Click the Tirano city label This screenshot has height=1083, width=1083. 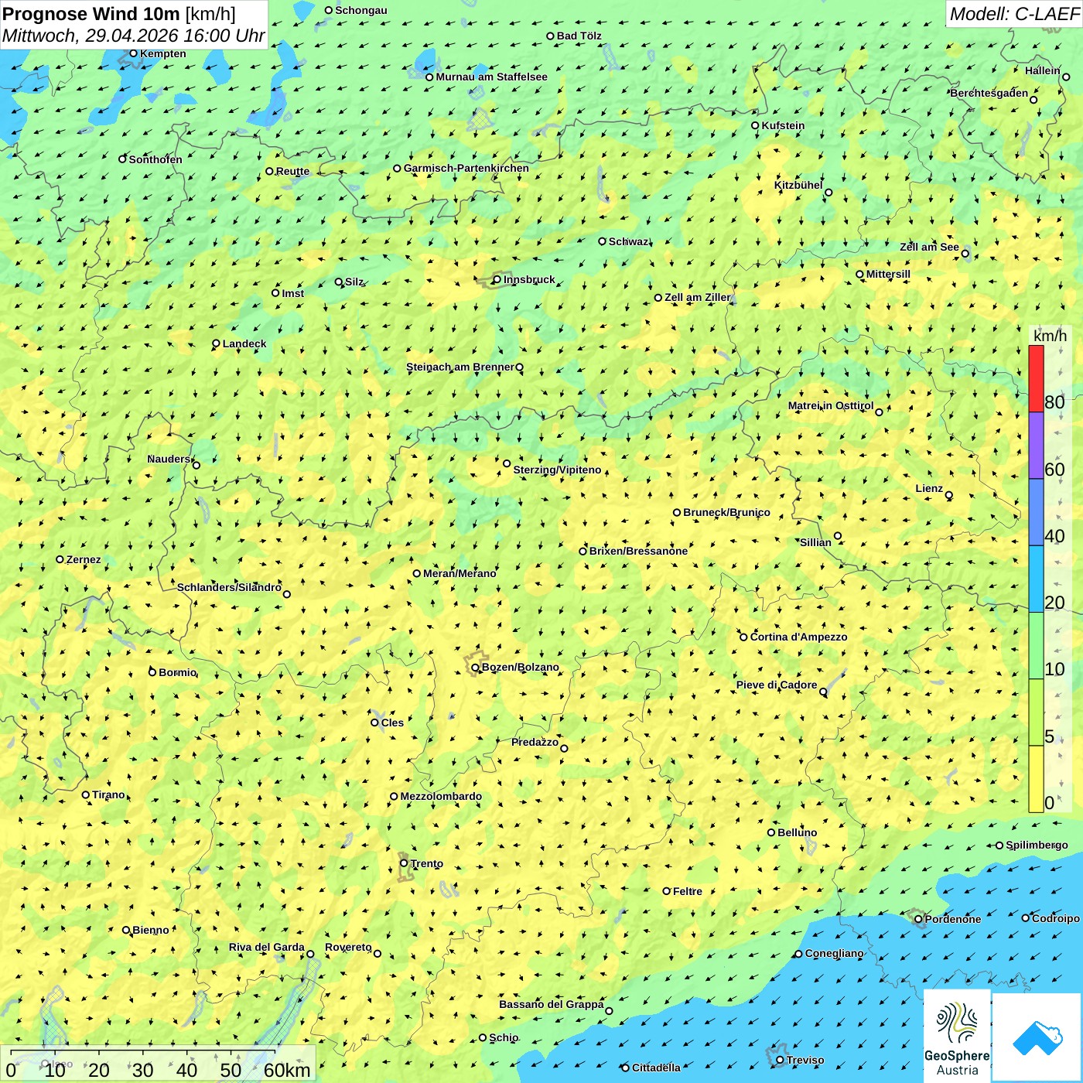click(108, 794)
